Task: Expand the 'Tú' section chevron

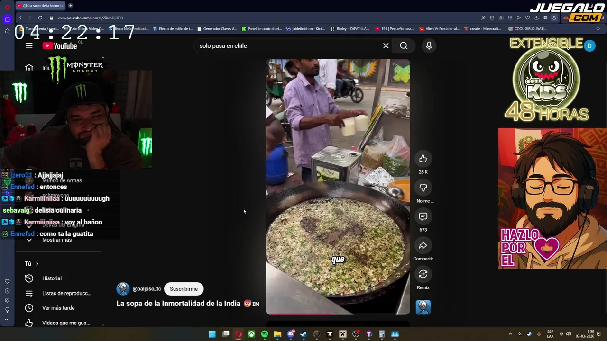Action: point(37,264)
